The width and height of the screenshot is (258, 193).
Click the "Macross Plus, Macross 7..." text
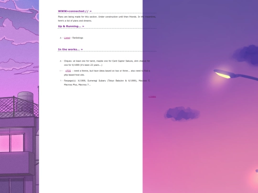[77, 85]
